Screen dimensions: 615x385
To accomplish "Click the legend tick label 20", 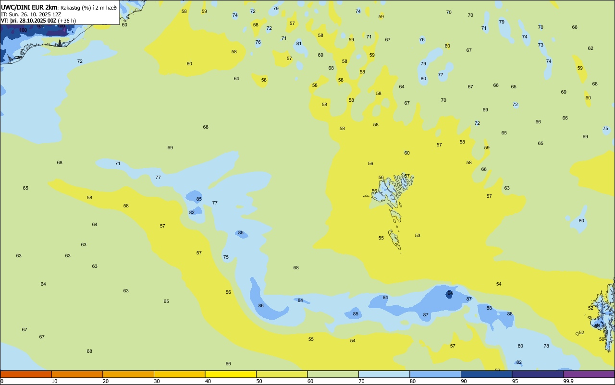I will click(106, 381).
